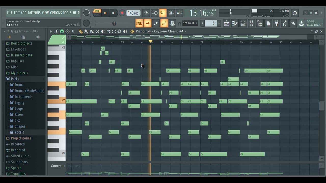Toggle the piano roll snap magnet
Screen dimensions: 326x183
coord(62,31)
